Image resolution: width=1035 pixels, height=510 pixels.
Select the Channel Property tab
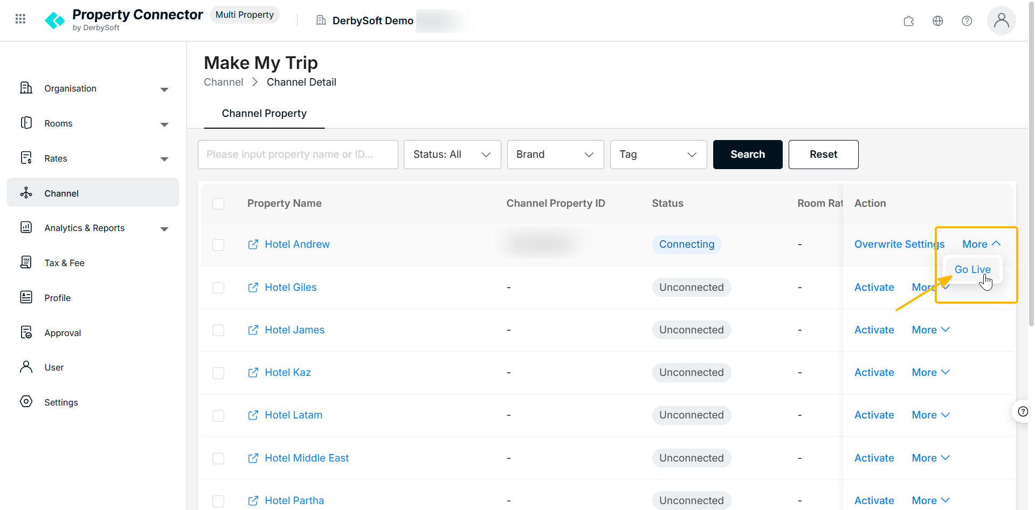(x=264, y=114)
